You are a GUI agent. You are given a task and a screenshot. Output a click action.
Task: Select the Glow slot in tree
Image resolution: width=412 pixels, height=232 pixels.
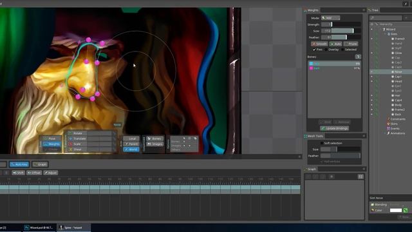click(x=398, y=53)
